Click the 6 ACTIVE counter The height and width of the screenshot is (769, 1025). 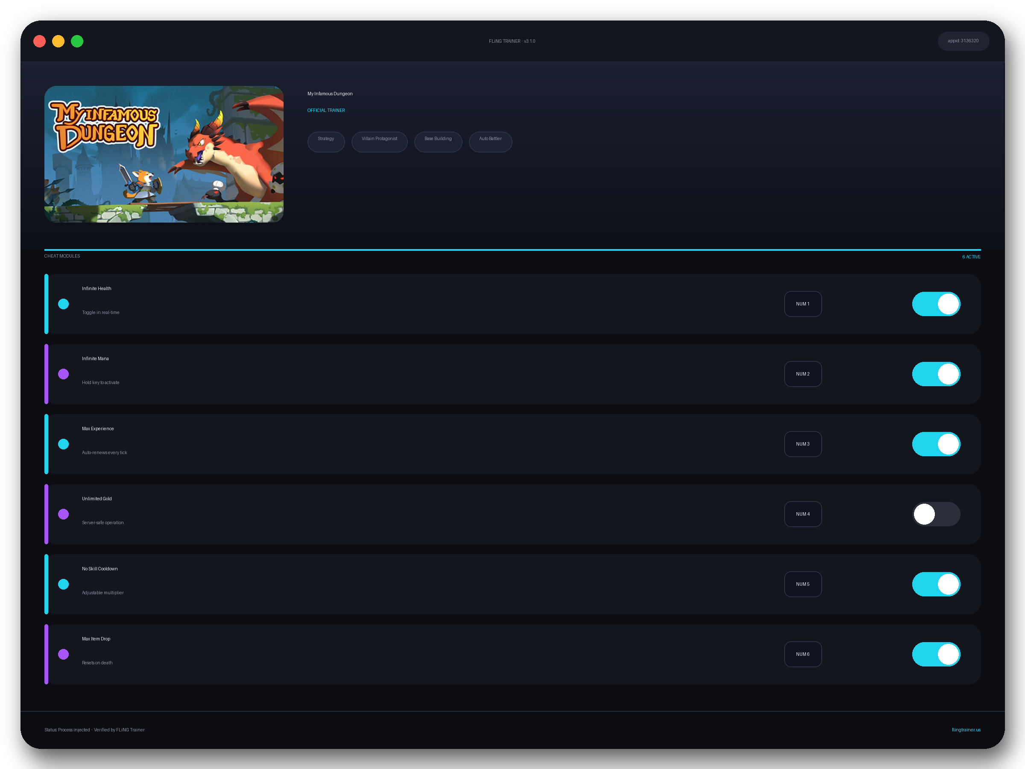click(971, 257)
